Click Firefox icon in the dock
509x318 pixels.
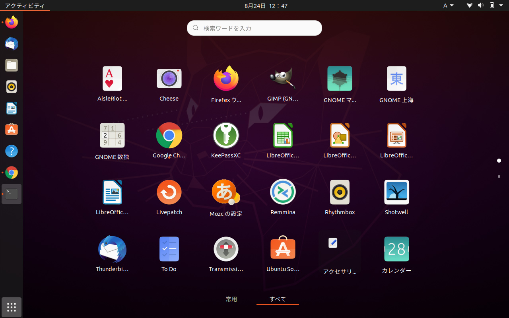[x=12, y=22]
